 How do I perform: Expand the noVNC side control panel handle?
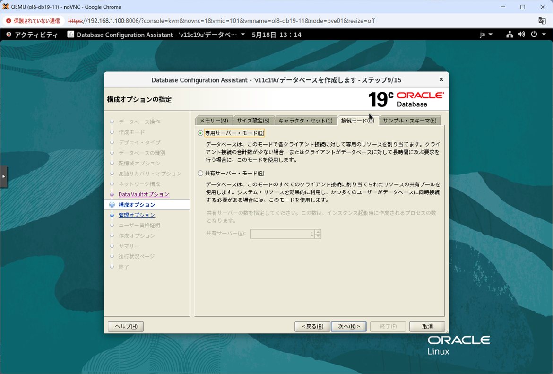pos(3,176)
